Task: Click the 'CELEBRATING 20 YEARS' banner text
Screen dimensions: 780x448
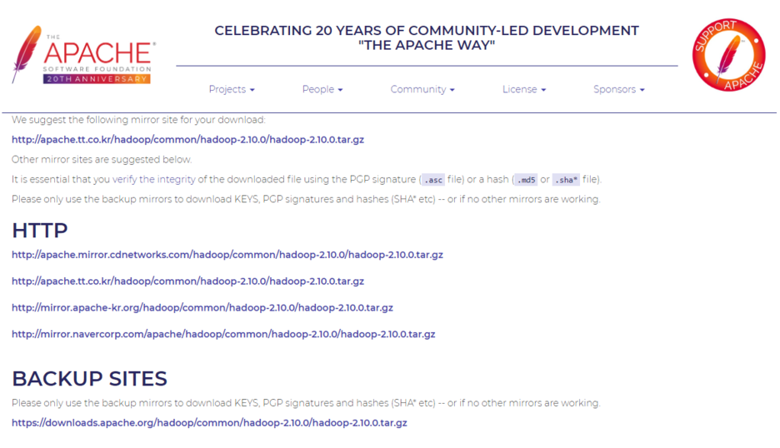Action: click(427, 37)
